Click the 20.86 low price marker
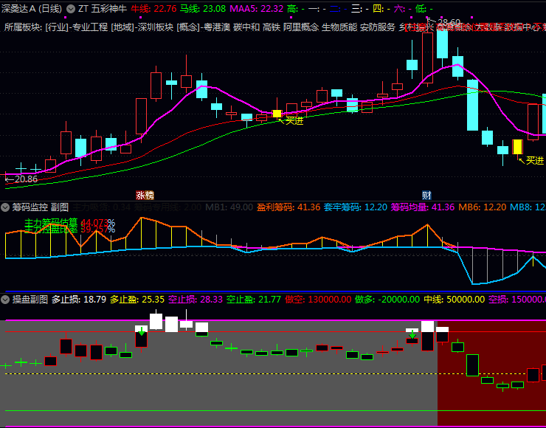The width and height of the screenshot is (546, 428). click(x=22, y=179)
